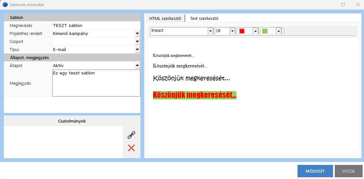
Task: Select the HTML szerkesztő tab
Action: [x=165, y=18]
